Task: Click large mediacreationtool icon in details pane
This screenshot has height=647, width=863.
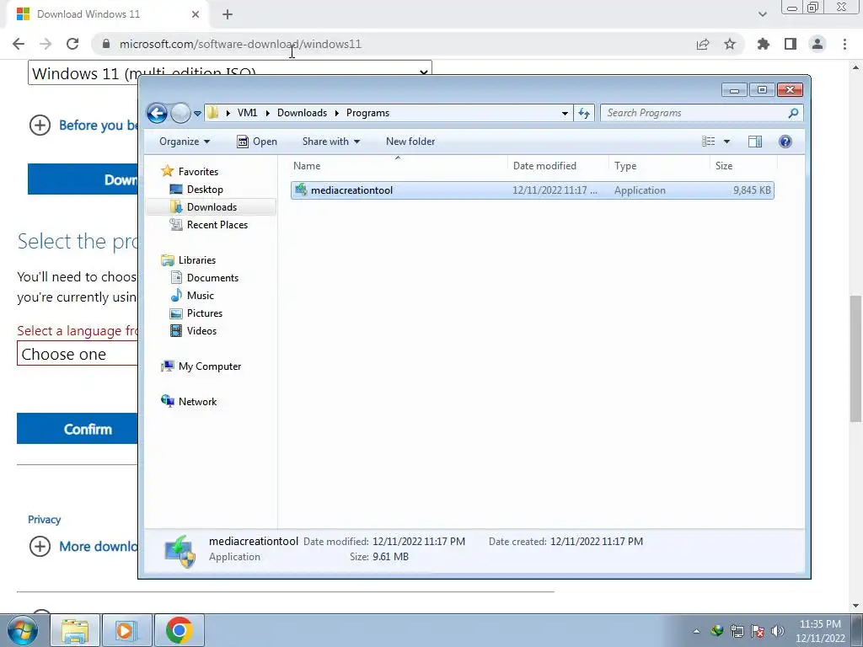Action: tap(180, 551)
